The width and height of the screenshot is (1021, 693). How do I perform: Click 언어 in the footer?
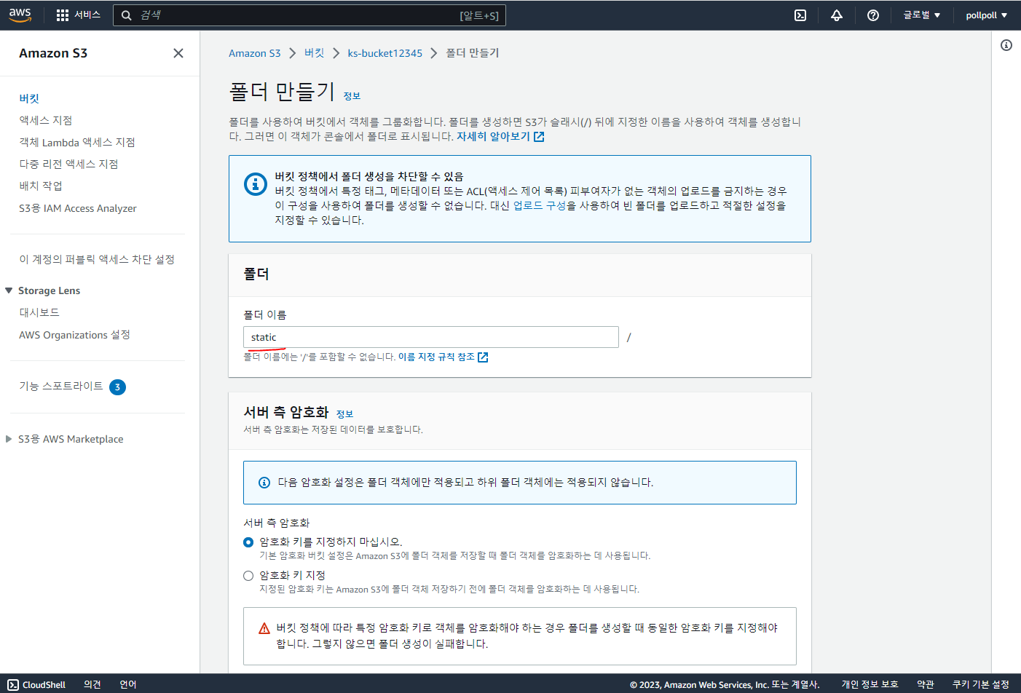[x=128, y=684]
